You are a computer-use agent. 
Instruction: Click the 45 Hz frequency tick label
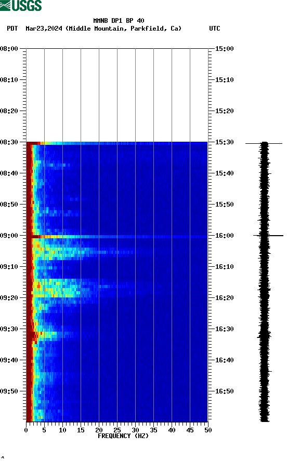[x=190, y=430]
